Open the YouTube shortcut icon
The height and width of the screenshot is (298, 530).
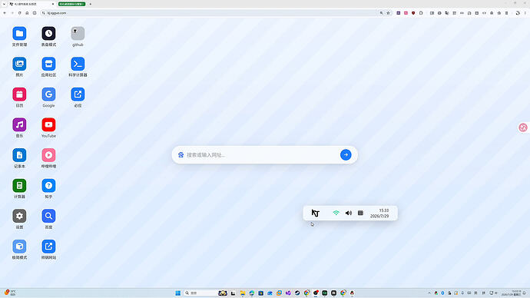coord(48,124)
